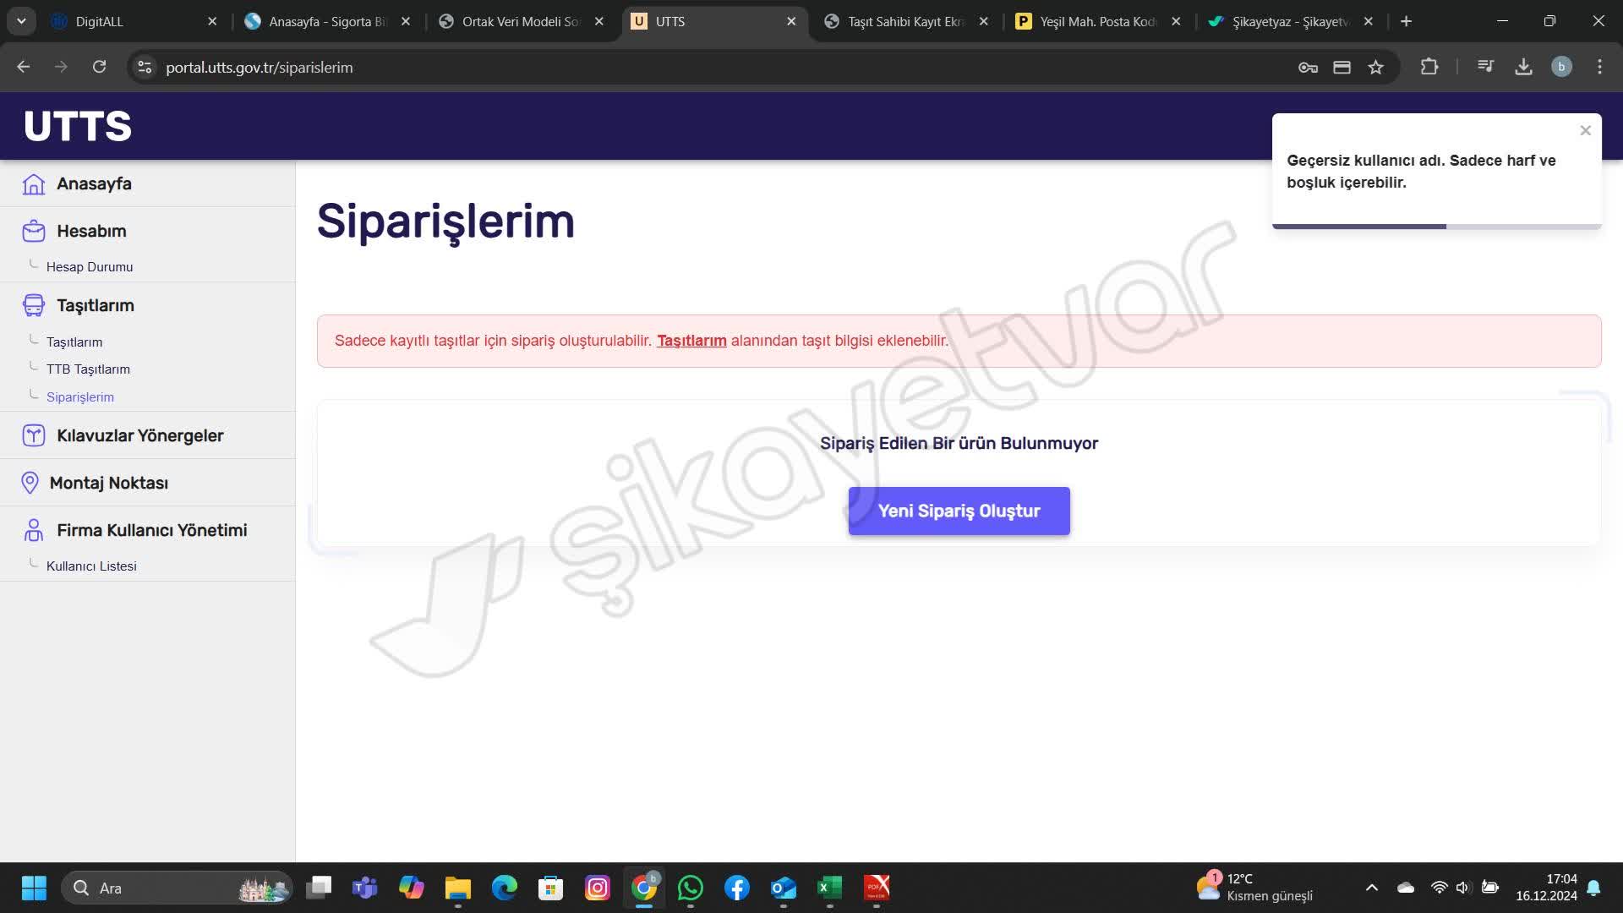Open Montaj Noktası location pin icon

click(x=30, y=482)
